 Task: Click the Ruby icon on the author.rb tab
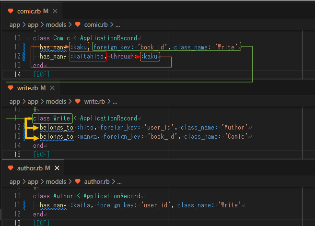tap(11, 168)
